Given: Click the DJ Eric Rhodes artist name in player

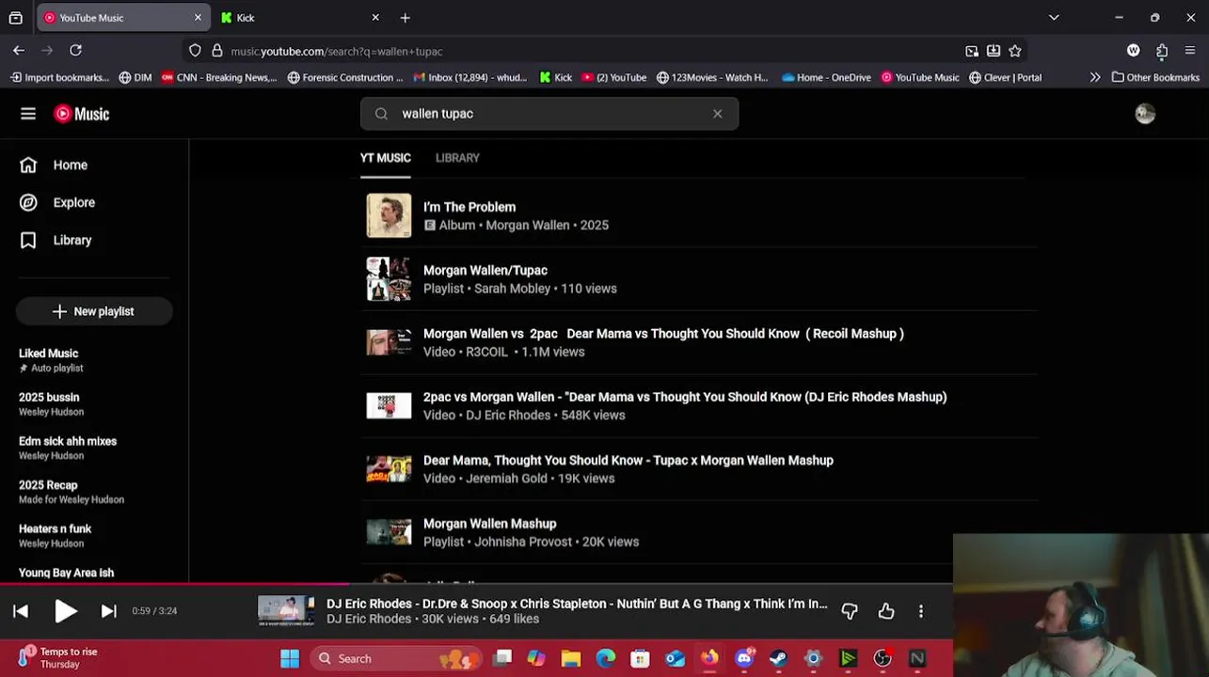Looking at the screenshot, I should [x=369, y=619].
